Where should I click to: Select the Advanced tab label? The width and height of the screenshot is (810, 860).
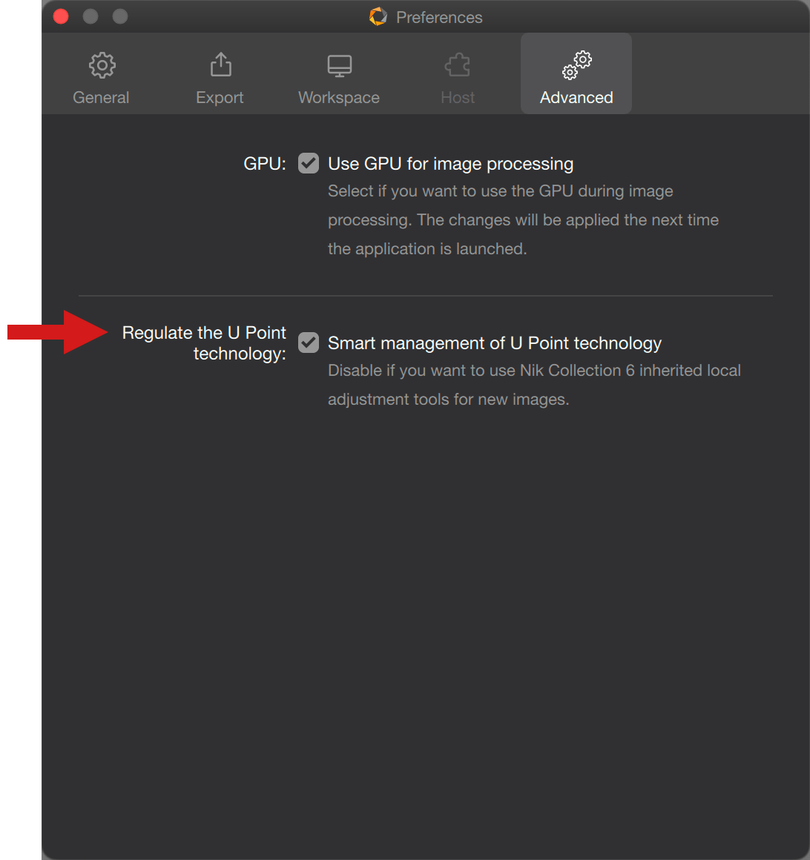(576, 98)
